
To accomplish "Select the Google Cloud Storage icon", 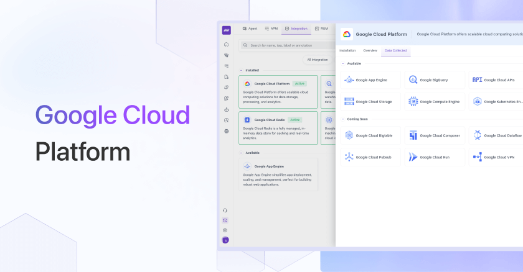I will 349,101.
